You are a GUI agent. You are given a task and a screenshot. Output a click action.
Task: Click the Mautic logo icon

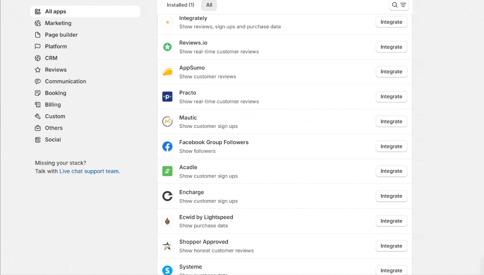pos(167,122)
